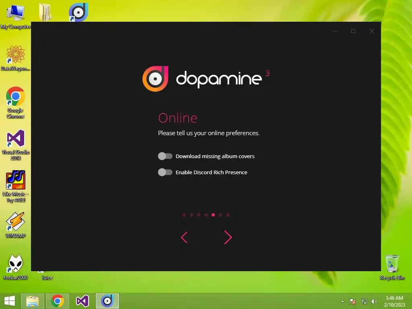
Task: Select the folder icon on desktop
Action: [x=45, y=12]
